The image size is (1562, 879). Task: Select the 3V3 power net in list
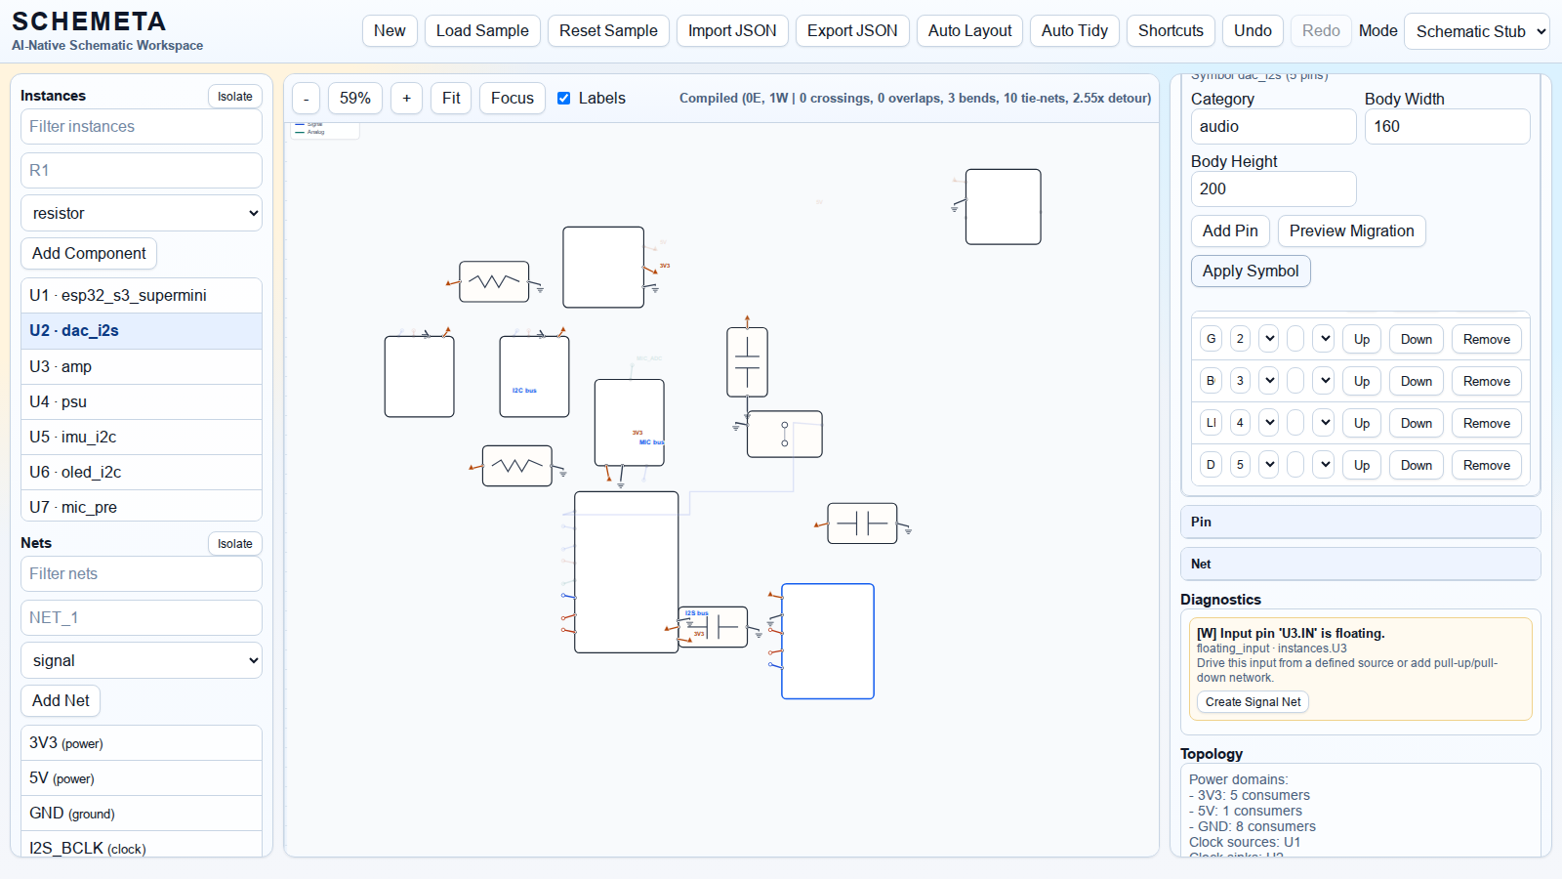[142, 743]
